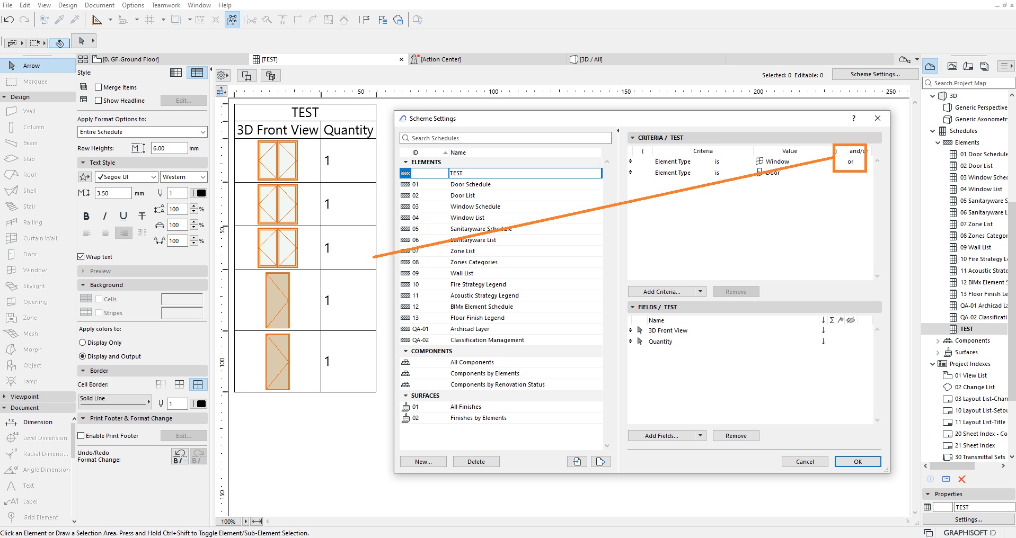Screen dimensions: 1016x538
Task: Select the Display Only radio button
Action: click(83, 343)
